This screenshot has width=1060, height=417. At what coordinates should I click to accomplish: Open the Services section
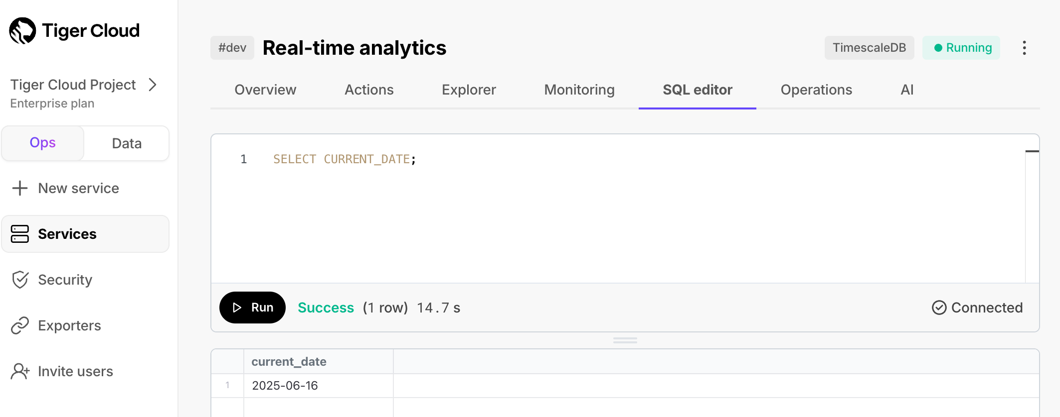85,234
